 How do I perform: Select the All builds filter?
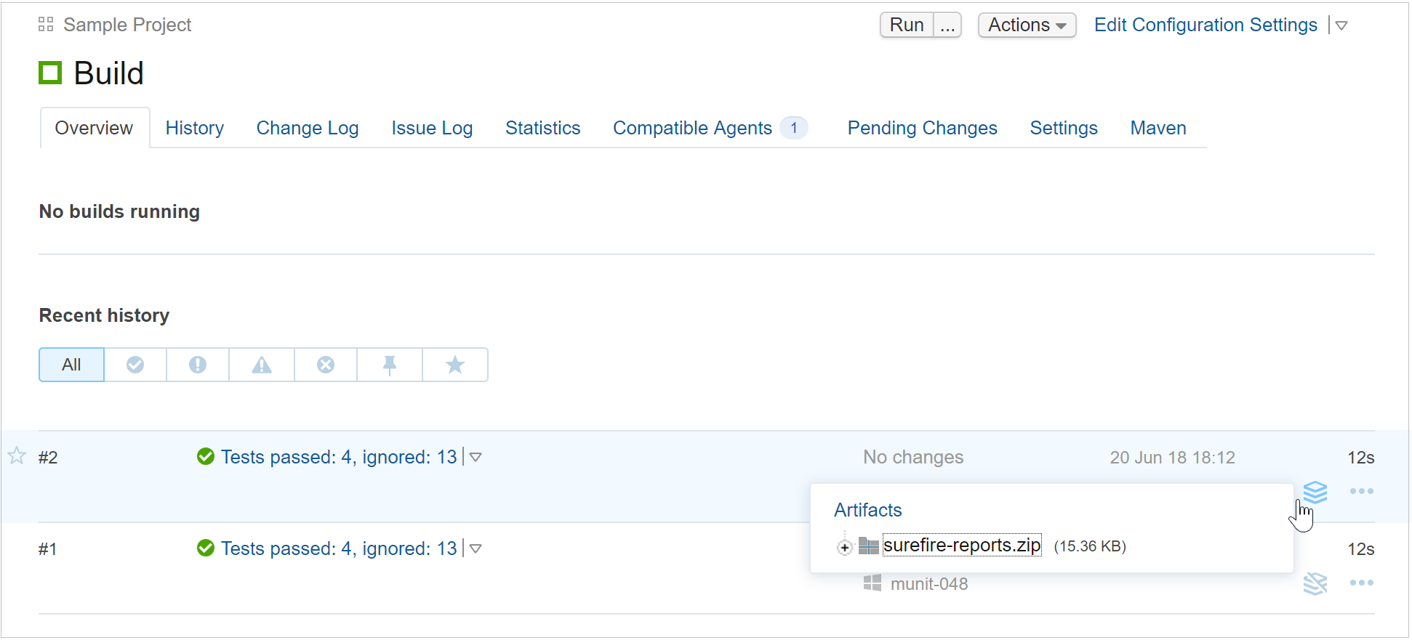[x=71, y=365]
